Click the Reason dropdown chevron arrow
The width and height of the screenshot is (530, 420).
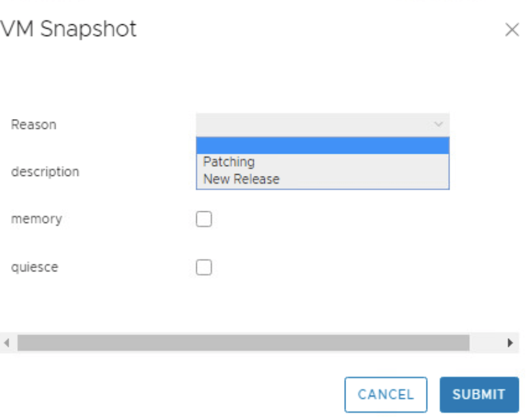pyautogui.click(x=438, y=124)
